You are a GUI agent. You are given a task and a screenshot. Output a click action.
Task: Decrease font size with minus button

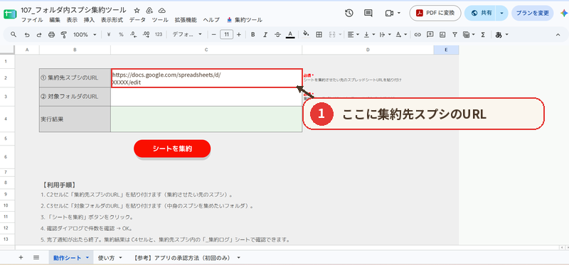(214, 35)
